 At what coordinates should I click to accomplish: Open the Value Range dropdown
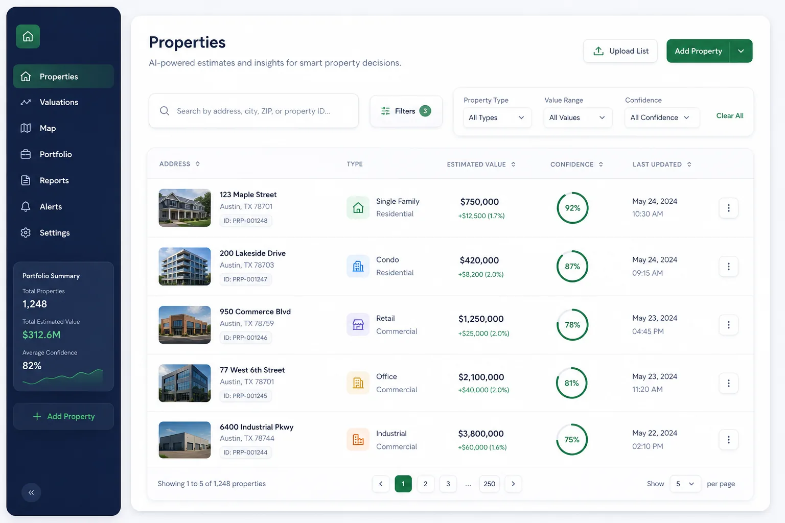578,117
